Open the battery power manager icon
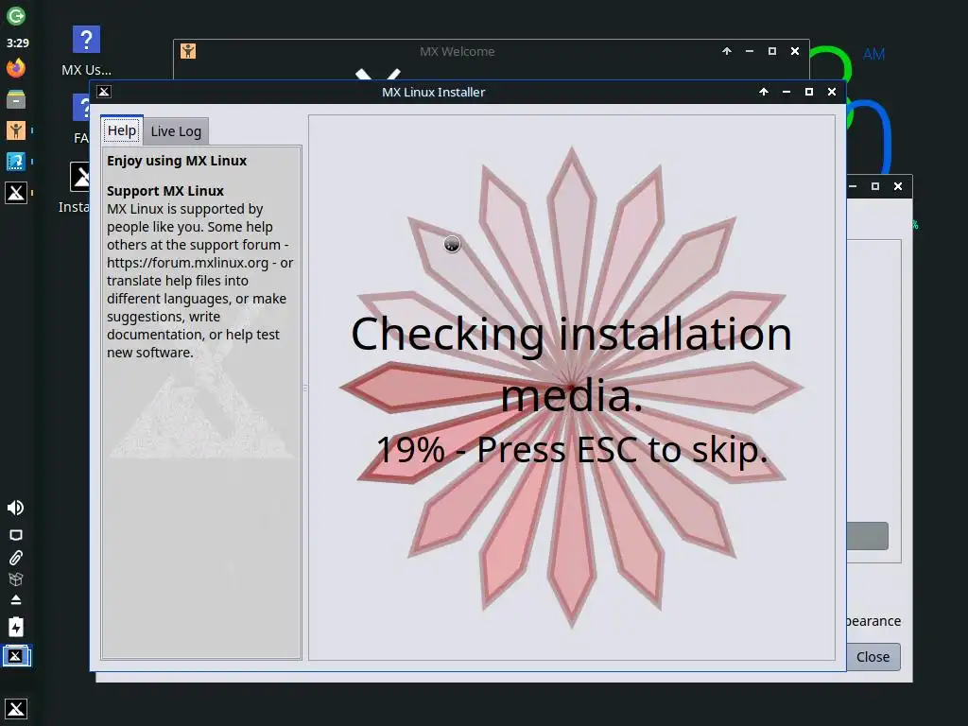Screen dimensions: 968x726 (x=16, y=628)
